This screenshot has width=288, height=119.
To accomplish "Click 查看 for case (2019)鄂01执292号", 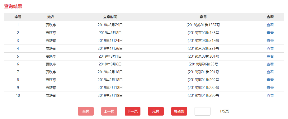I will click(x=270, y=80).
